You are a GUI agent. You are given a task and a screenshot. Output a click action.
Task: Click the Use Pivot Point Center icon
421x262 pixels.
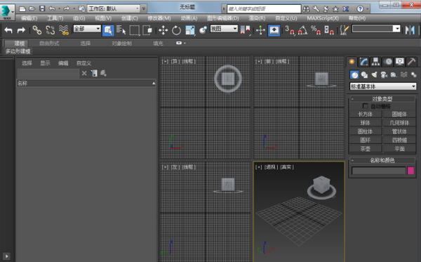(x=245, y=30)
